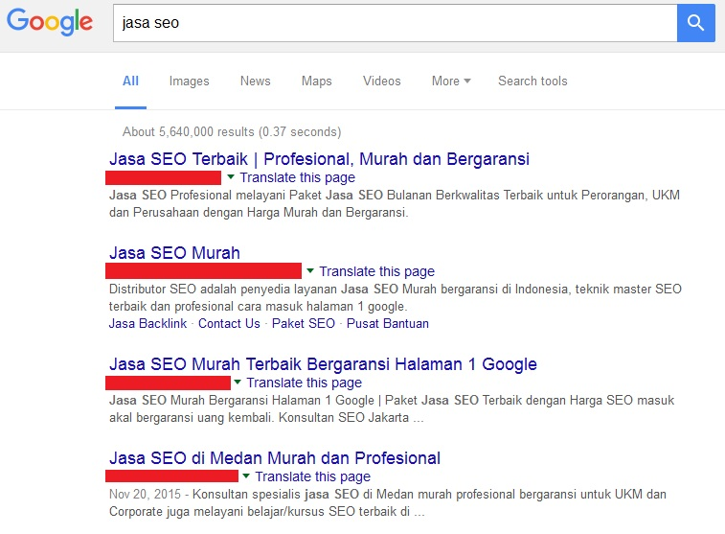The height and width of the screenshot is (534, 725).
Task: Click the Google logo
Action: coord(50,22)
